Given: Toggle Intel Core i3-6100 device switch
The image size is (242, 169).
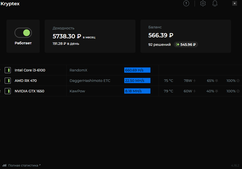Looking at the screenshot, I should [8, 70].
